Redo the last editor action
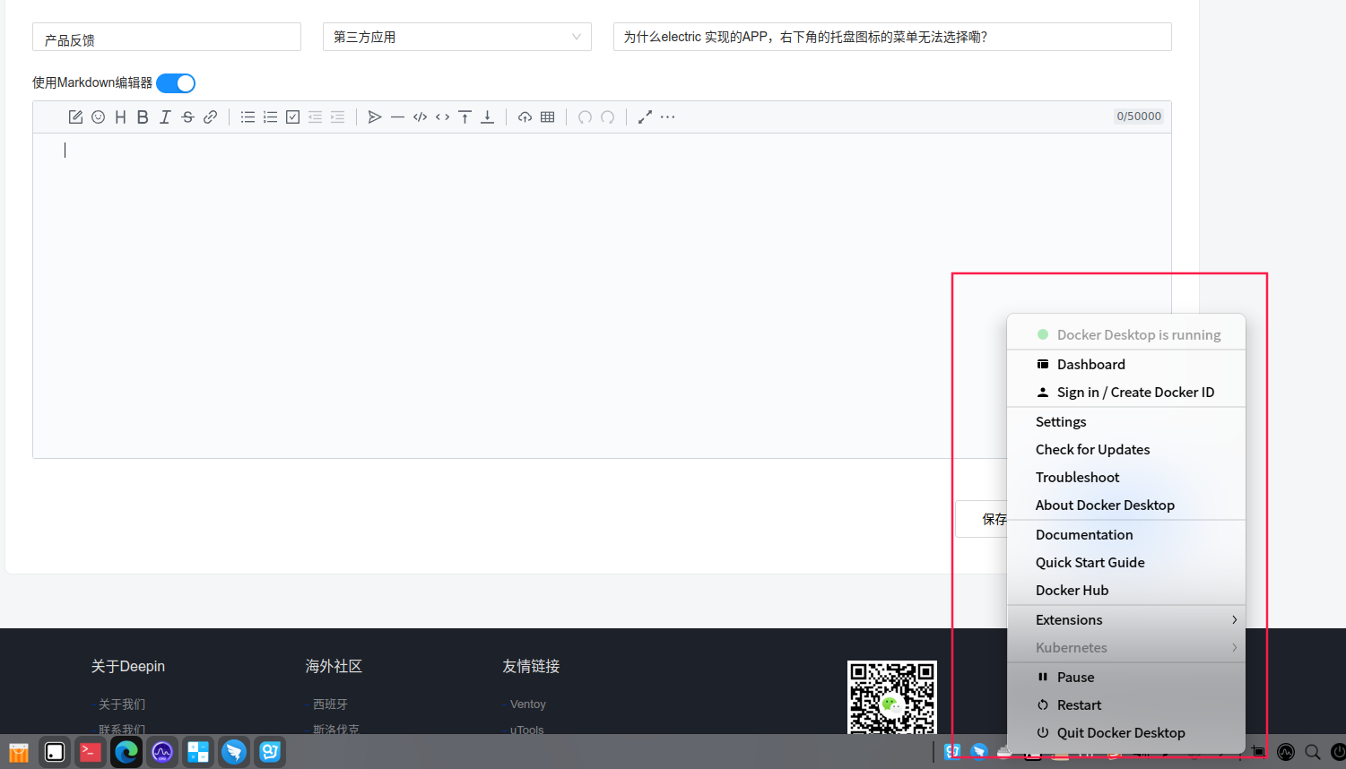Viewport: 1346px width, 769px height. click(x=607, y=117)
